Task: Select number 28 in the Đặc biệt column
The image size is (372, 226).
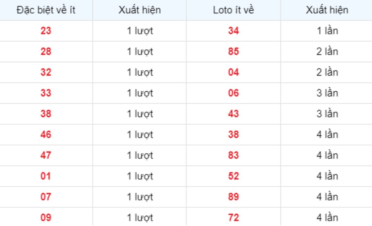Action: [x=46, y=52]
